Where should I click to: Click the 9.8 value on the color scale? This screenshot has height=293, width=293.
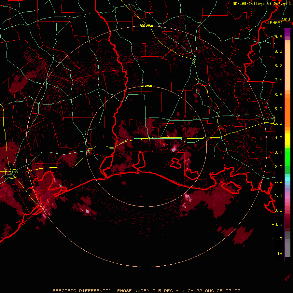point(278,36)
